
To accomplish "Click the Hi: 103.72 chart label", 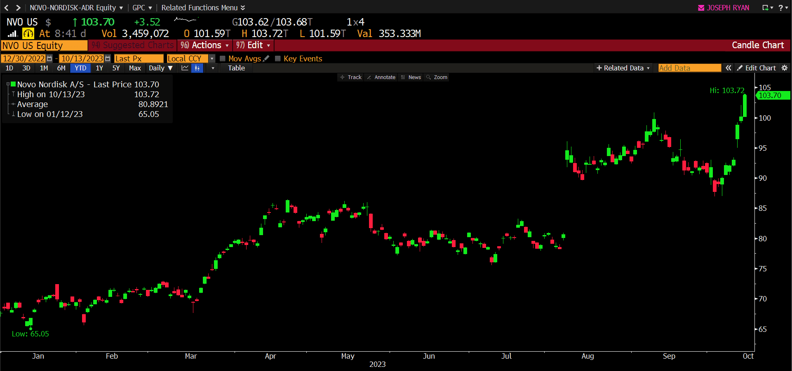I will pyautogui.click(x=727, y=90).
